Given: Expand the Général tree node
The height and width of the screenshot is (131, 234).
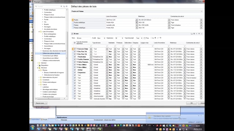Looking at the screenshot, I should [37, 63].
